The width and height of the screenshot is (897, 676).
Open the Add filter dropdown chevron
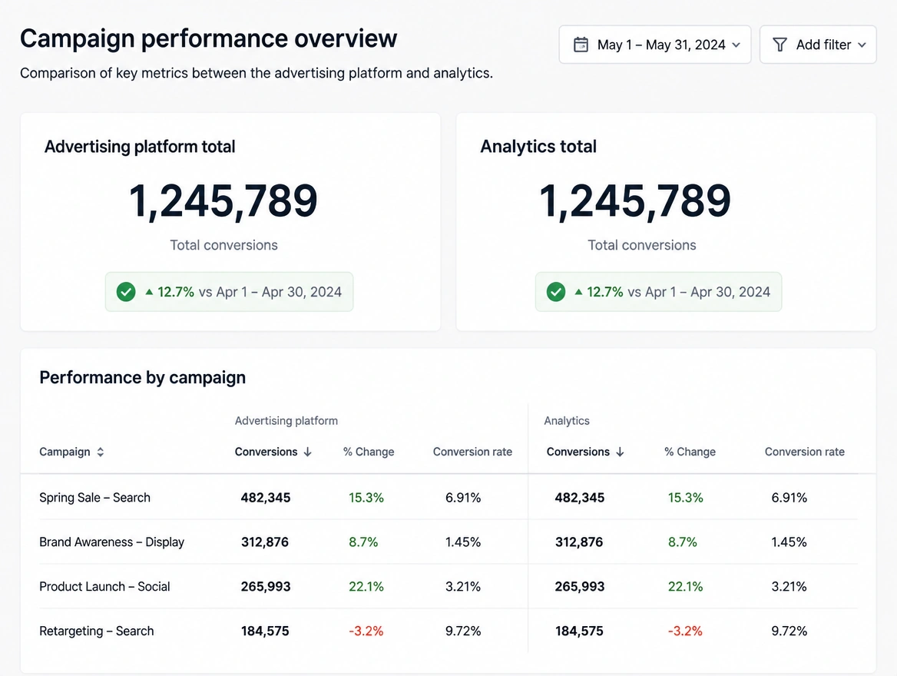[862, 45]
